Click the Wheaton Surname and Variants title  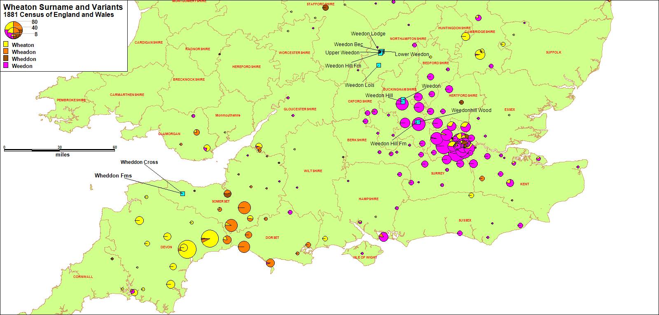click(x=63, y=7)
